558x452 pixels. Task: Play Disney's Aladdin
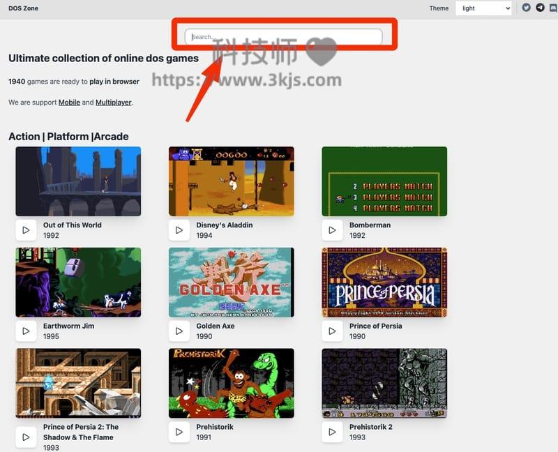coord(179,230)
